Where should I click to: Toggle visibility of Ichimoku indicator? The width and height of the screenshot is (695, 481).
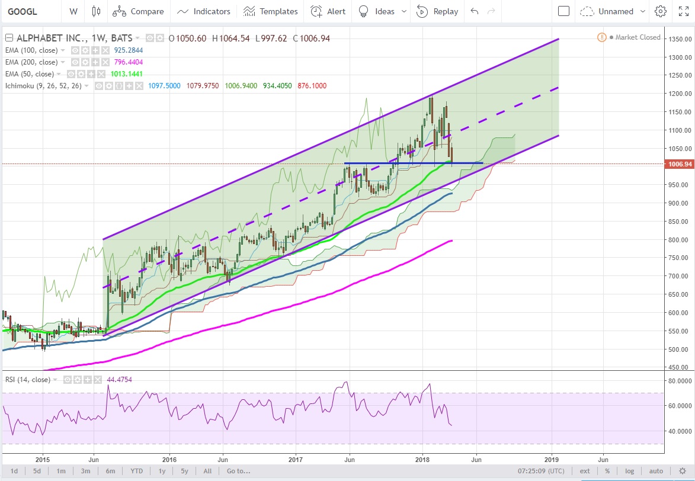(x=100, y=86)
